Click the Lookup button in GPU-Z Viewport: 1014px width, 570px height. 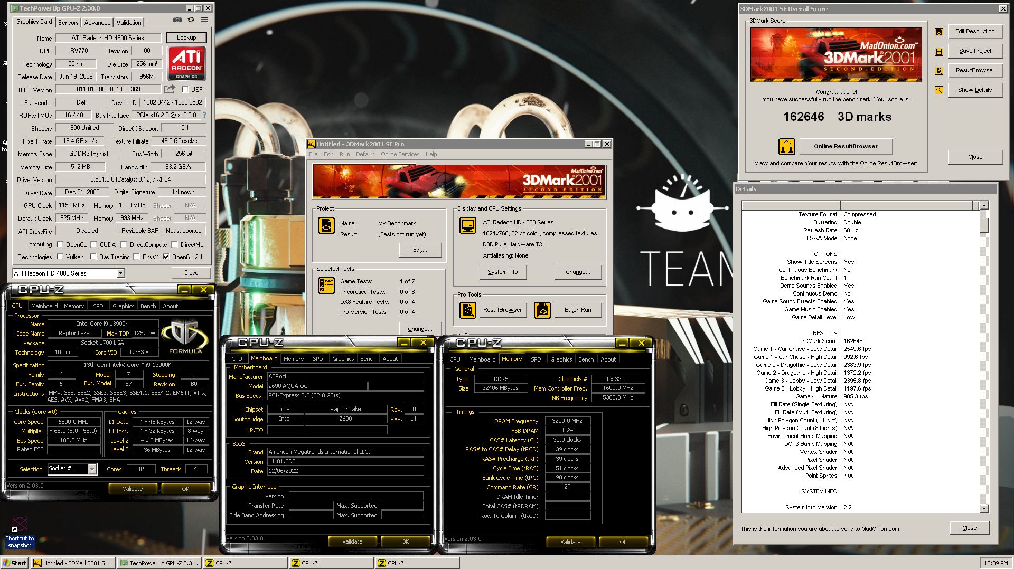coord(186,37)
